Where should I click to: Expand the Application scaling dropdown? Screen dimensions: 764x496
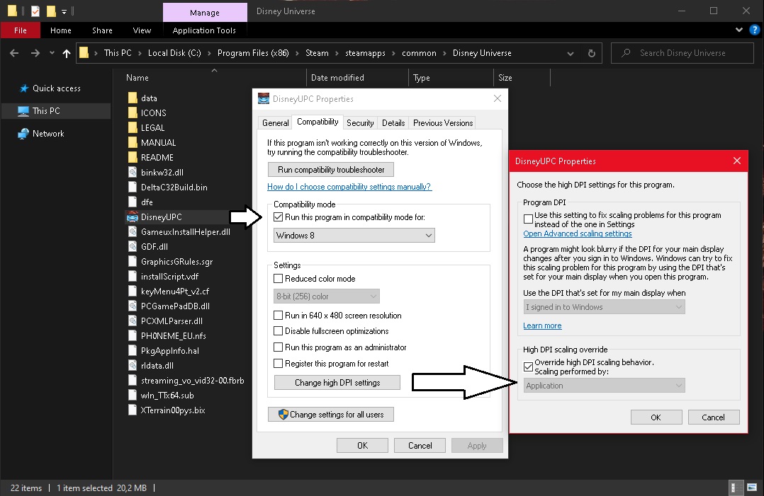point(605,386)
